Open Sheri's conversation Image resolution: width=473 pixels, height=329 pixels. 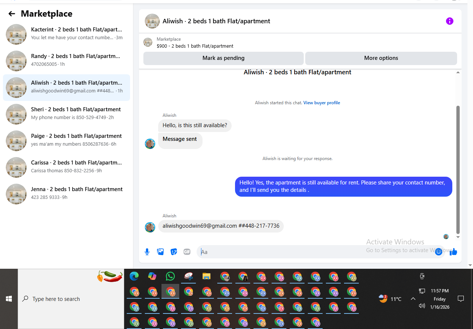67,114
